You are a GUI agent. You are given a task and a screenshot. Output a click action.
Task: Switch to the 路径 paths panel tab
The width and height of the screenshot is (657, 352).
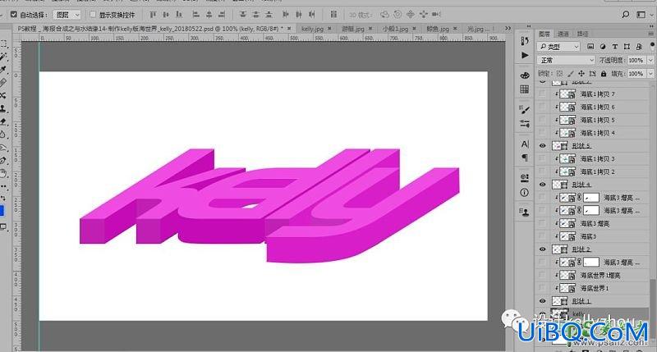(582, 34)
